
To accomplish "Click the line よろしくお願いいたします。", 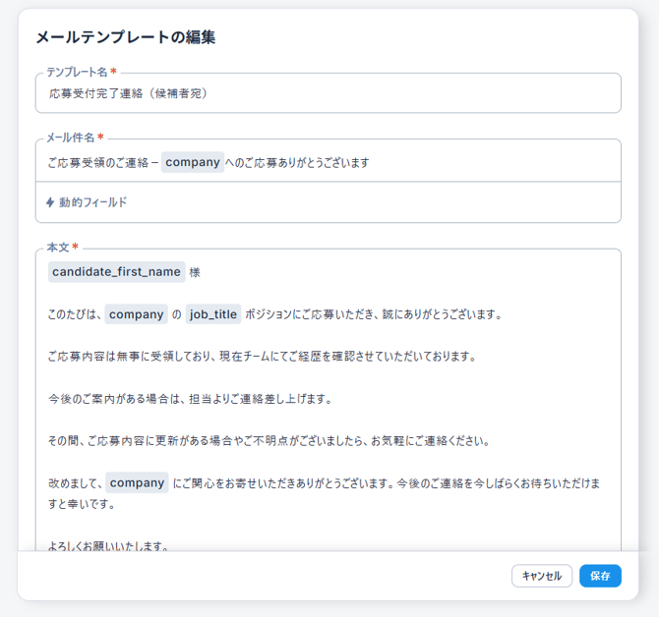I will [x=108, y=545].
